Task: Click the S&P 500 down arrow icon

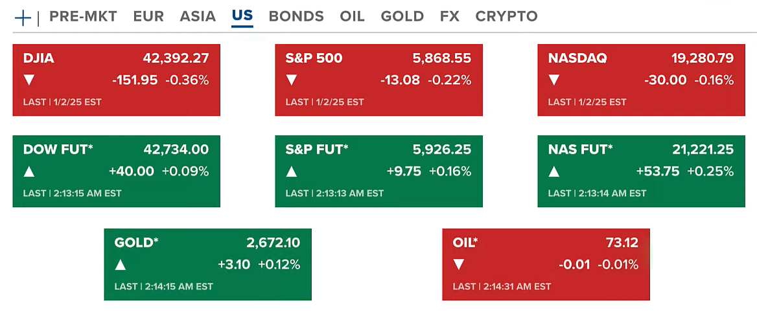Action: (292, 80)
